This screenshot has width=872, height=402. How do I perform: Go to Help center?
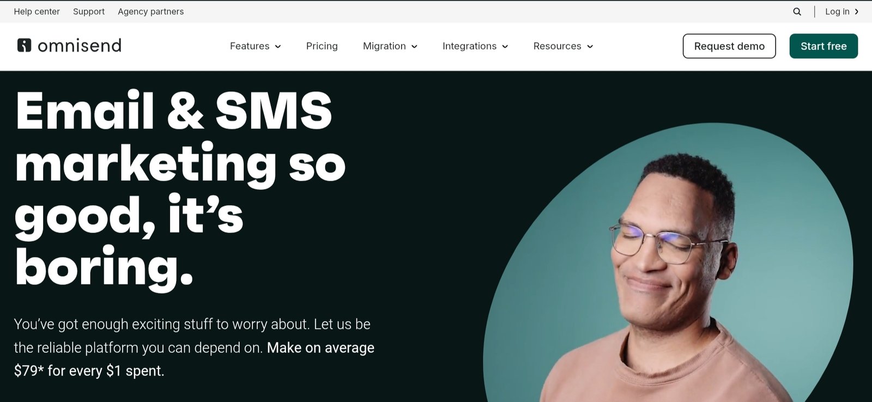pos(37,11)
